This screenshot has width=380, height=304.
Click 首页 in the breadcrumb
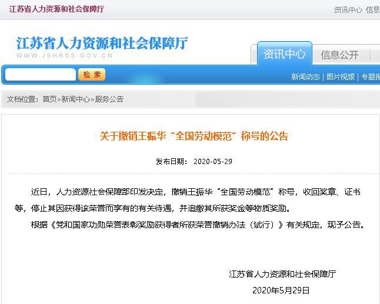pyautogui.click(x=49, y=99)
